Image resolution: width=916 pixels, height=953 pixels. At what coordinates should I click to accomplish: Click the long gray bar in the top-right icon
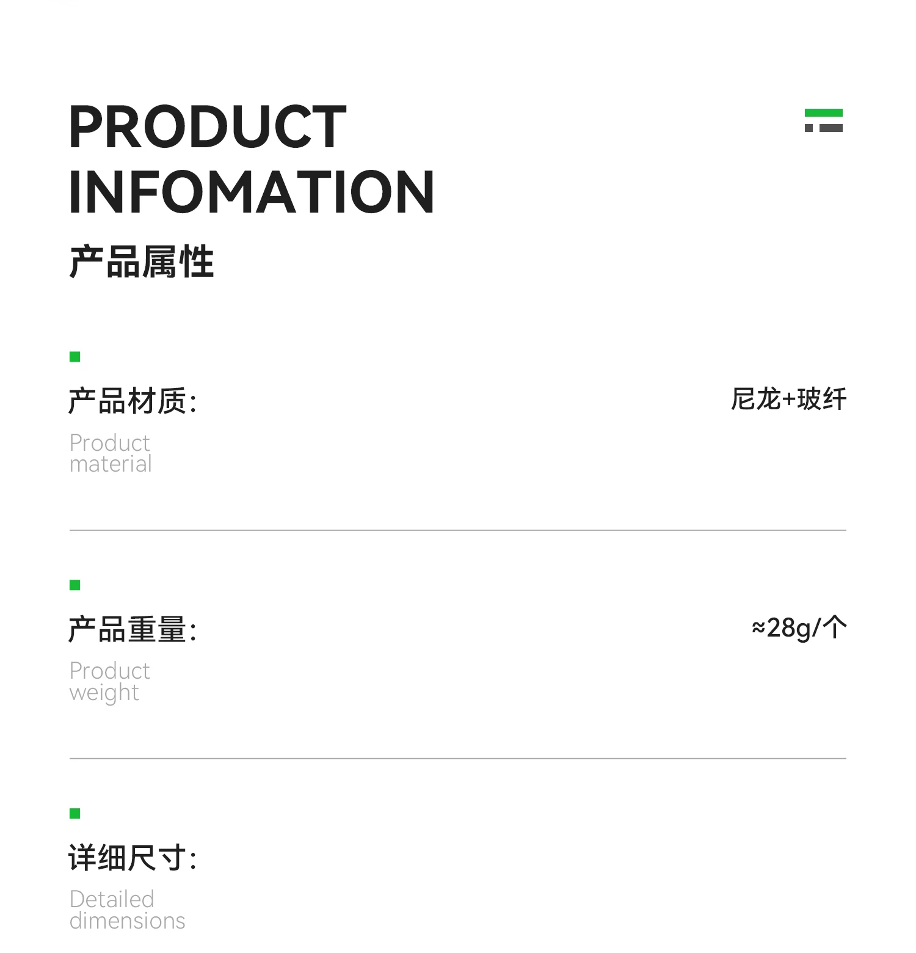click(x=831, y=128)
